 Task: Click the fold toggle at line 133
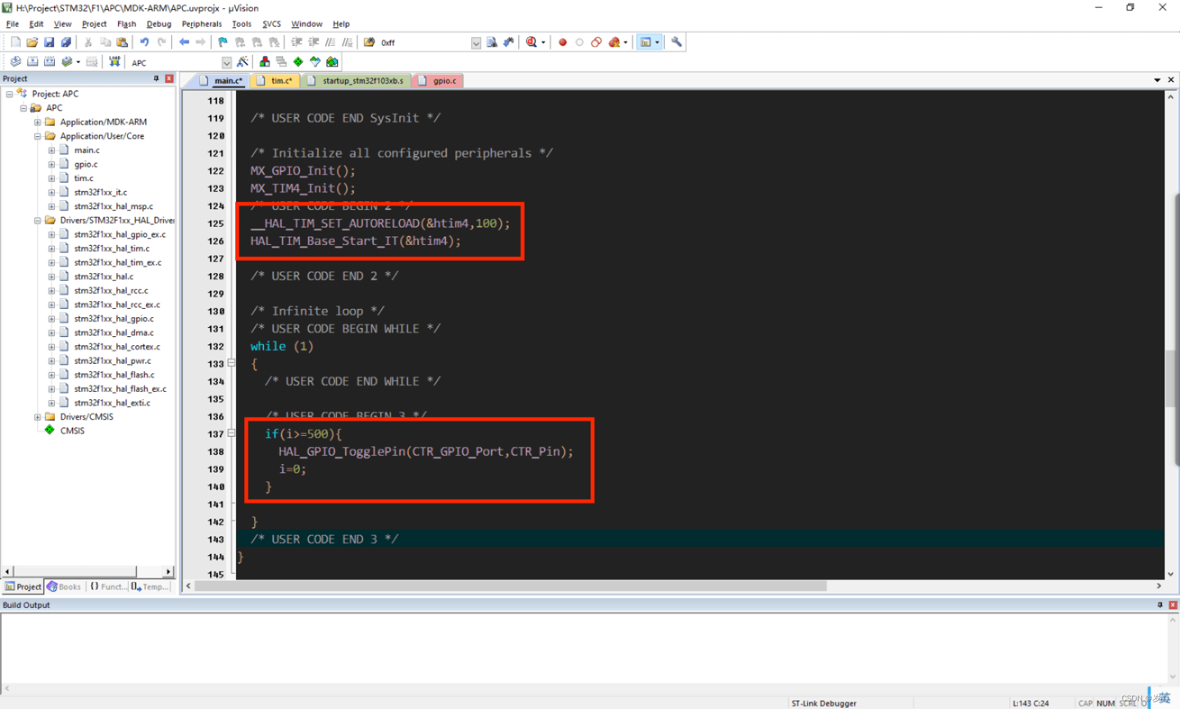point(231,364)
